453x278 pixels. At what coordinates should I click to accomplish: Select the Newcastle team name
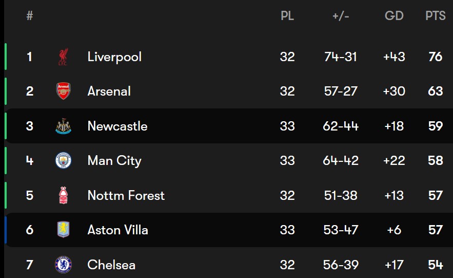coord(117,126)
